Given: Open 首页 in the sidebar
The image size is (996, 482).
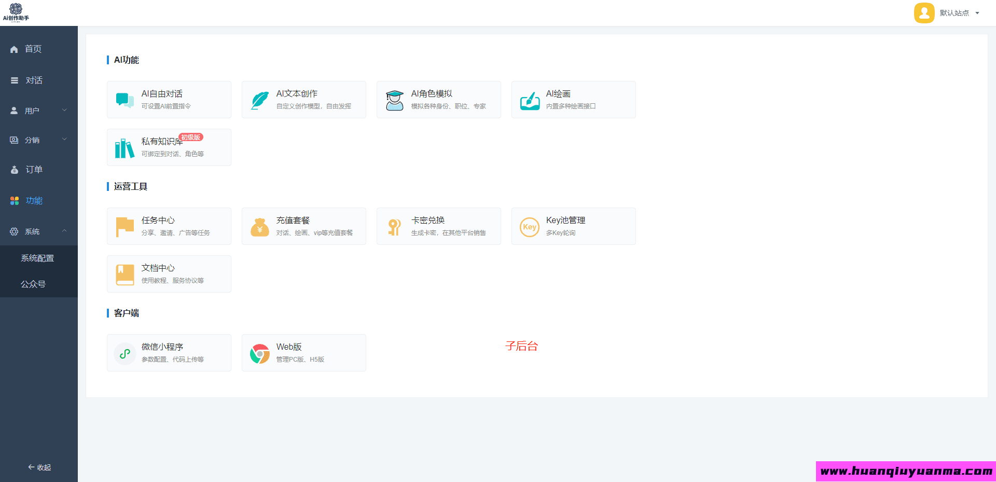Looking at the screenshot, I should 33,49.
